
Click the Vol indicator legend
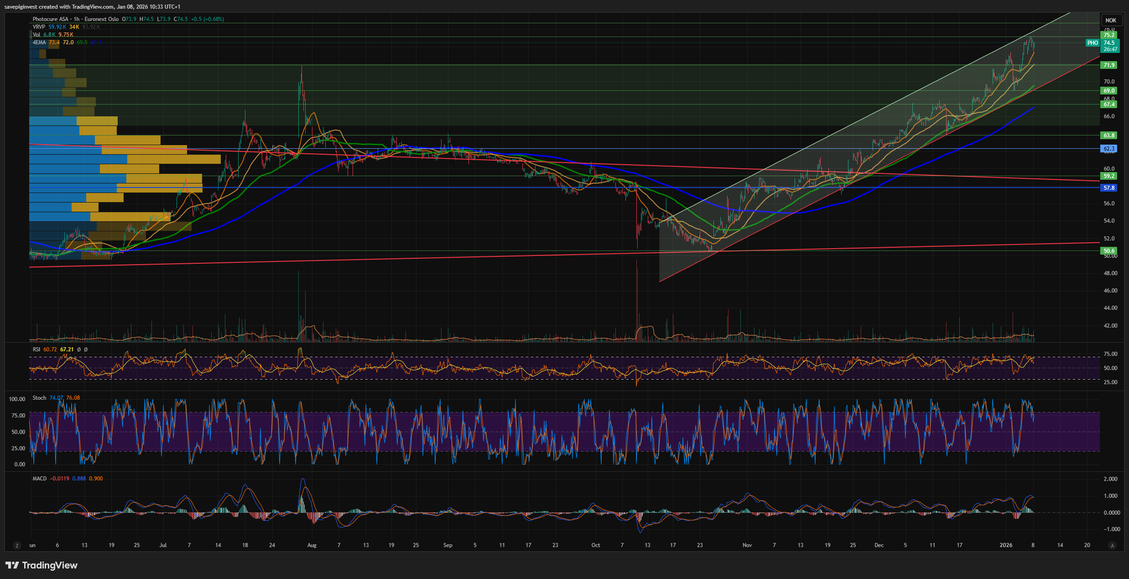coord(36,35)
